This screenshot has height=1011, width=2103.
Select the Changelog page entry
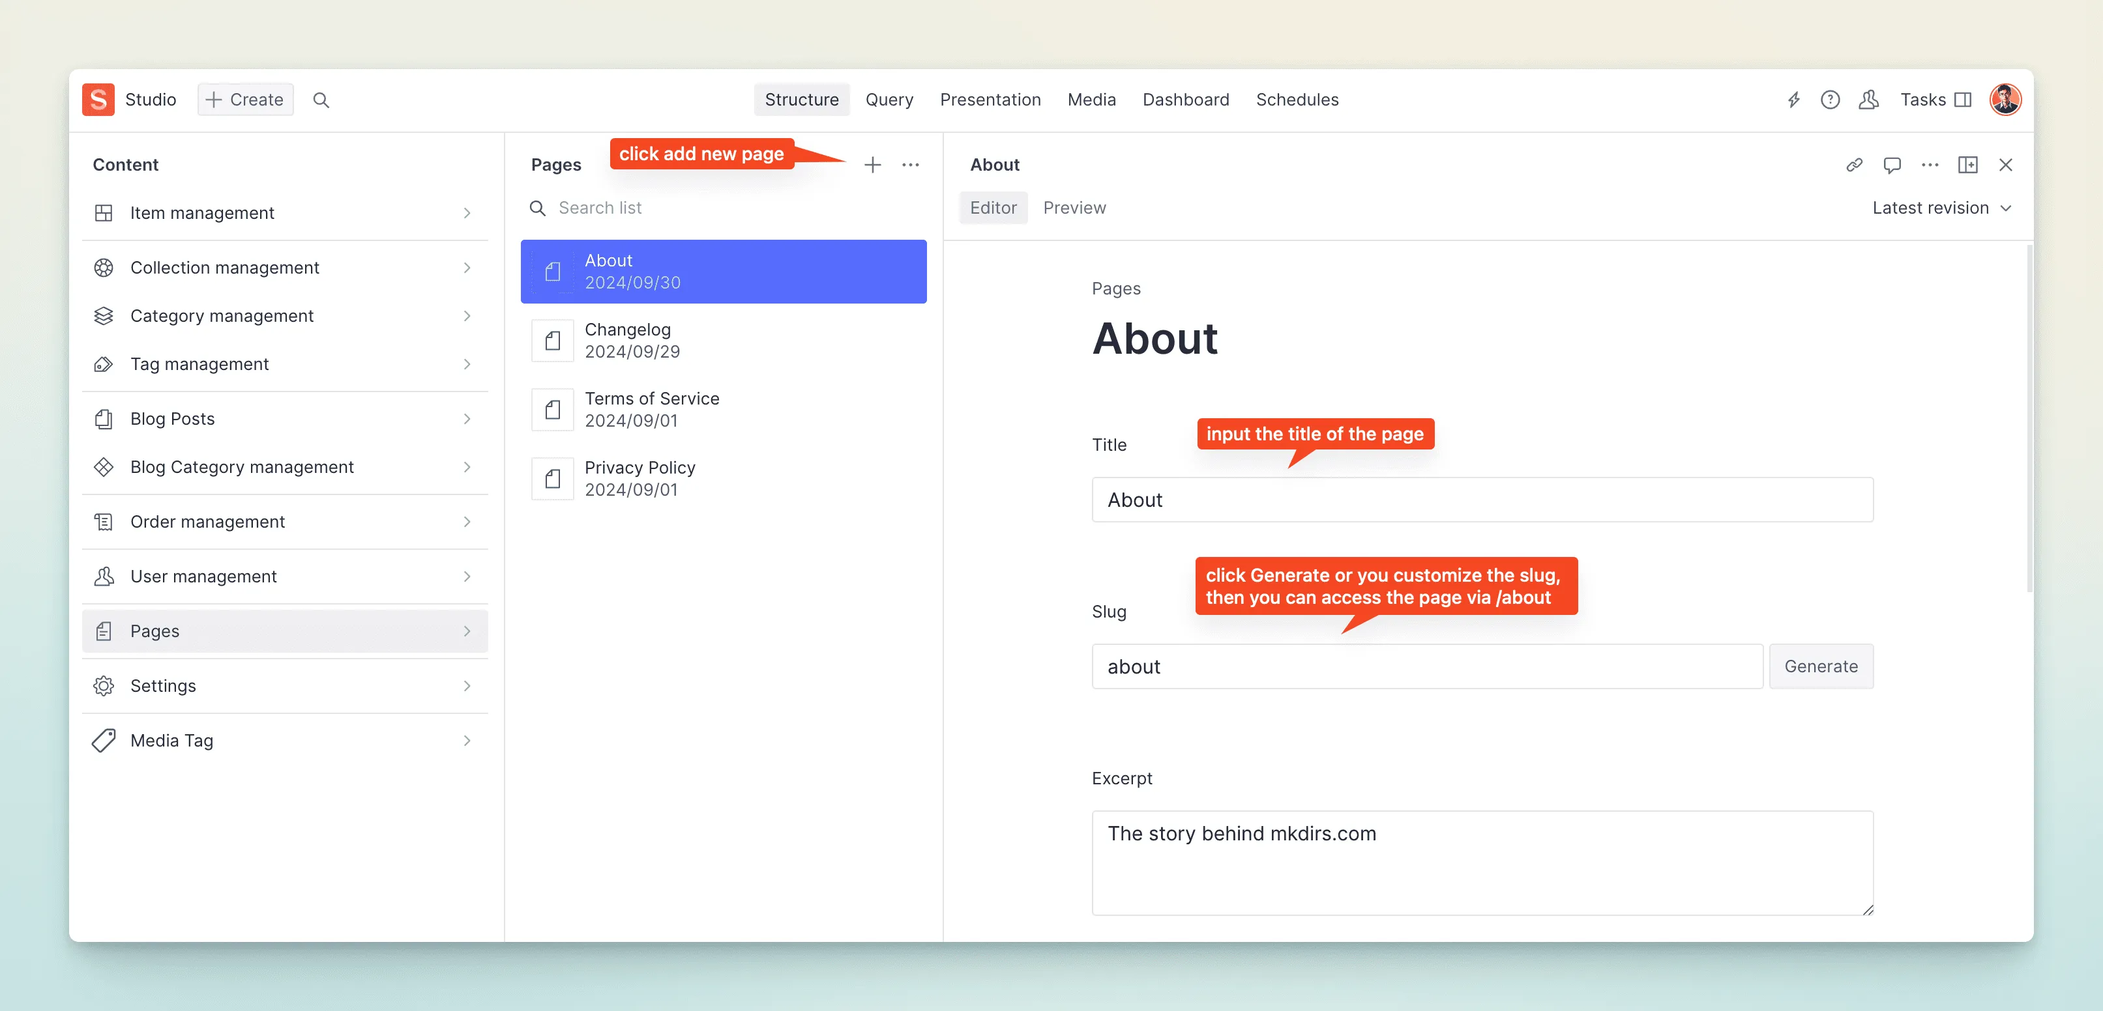click(x=724, y=341)
